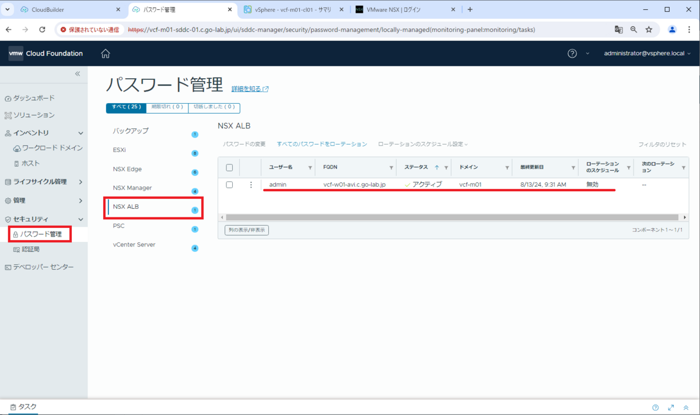The height and width of the screenshot is (415, 700).
Task: Show the すべて (25) filter tab
Action: coord(127,107)
